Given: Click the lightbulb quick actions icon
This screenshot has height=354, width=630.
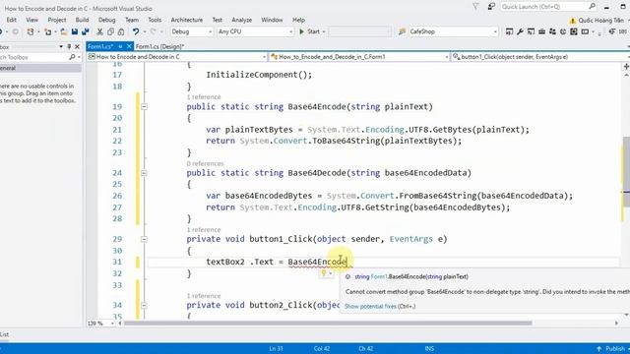Looking at the screenshot, I should (x=324, y=273).
